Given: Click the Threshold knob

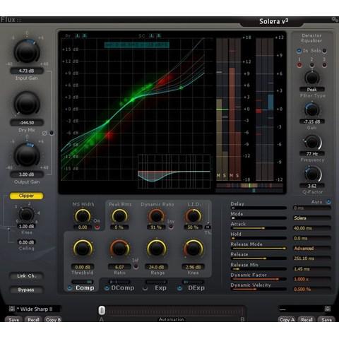Looking at the screenshot, I should tap(83, 249).
